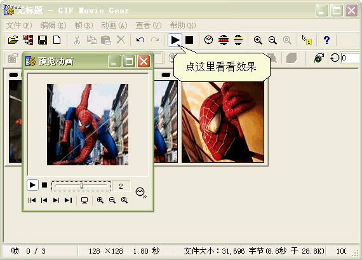Click the animated preview image of Spider-Man
The height and width of the screenshot is (260, 362).
point(88,125)
